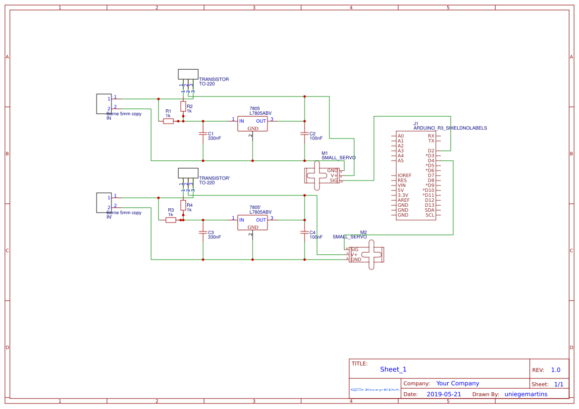Select the TRANSISTOR' TO-220 component symbol

pos(188,173)
